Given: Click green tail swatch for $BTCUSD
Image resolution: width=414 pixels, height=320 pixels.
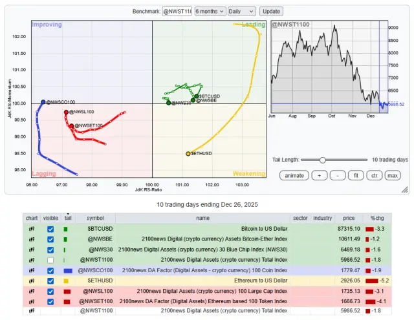Looking at the screenshot, I should click(x=65, y=229).
